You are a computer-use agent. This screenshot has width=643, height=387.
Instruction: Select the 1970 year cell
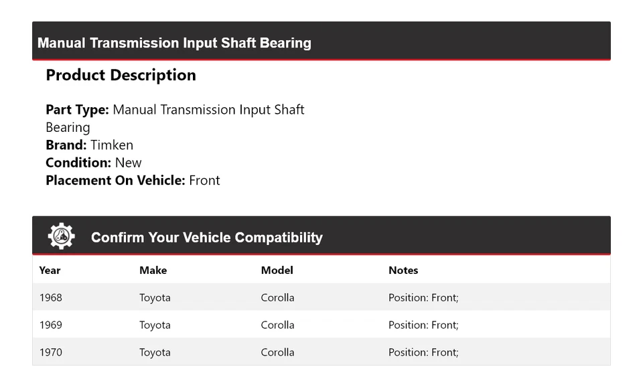click(x=50, y=353)
